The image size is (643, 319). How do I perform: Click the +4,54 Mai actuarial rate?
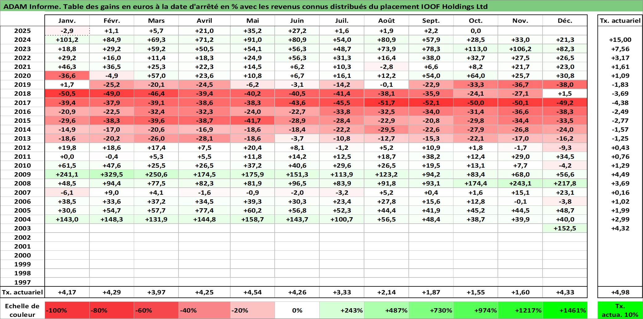pyautogui.click(x=252, y=292)
